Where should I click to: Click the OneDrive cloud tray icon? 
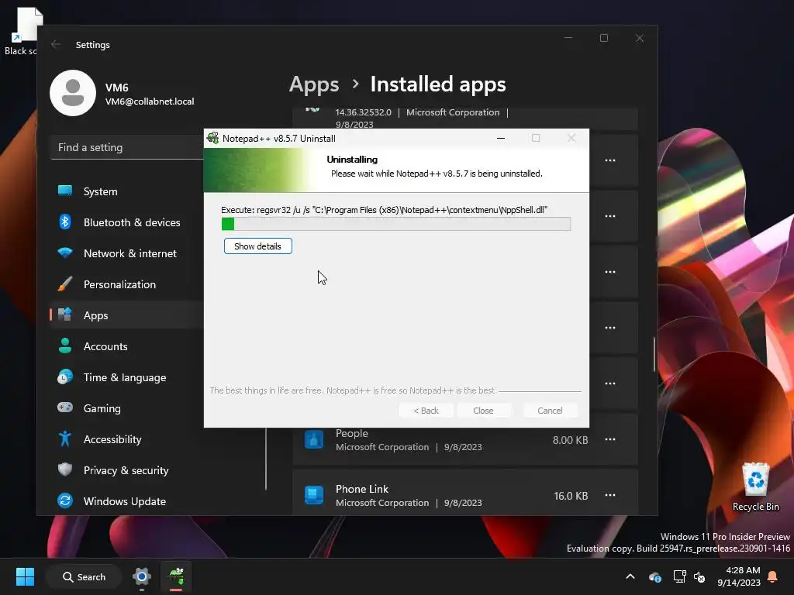click(654, 576)
